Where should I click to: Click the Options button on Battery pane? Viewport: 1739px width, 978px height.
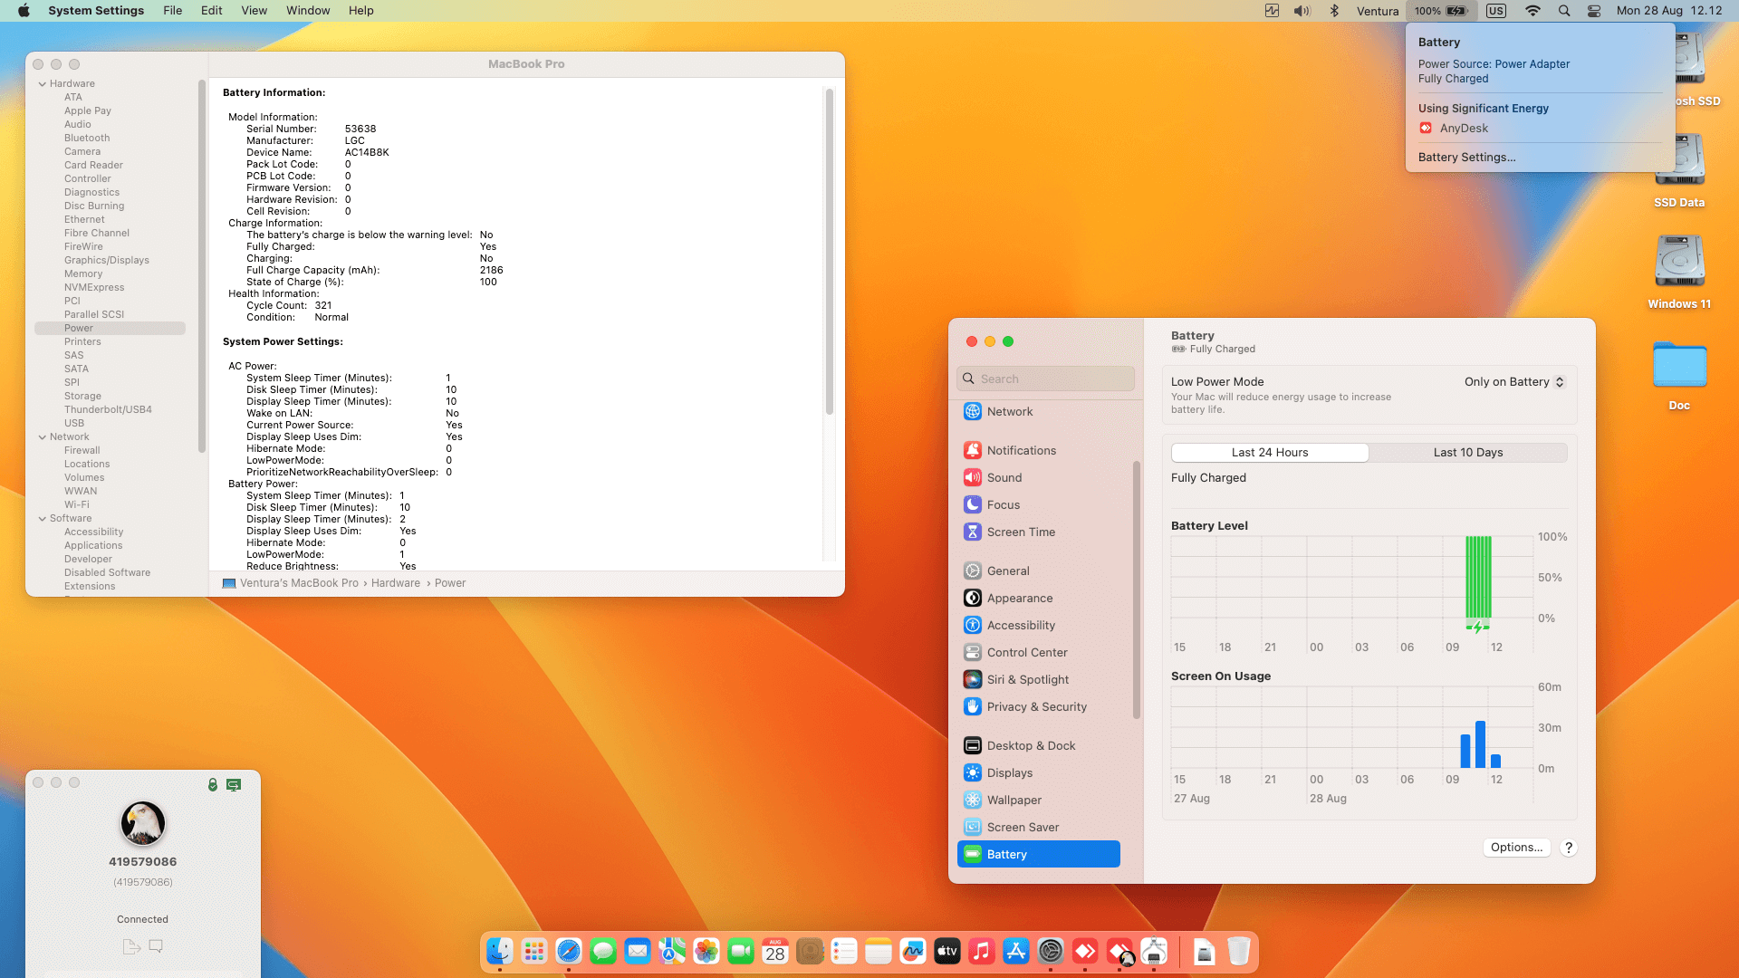pos(1516,847)
